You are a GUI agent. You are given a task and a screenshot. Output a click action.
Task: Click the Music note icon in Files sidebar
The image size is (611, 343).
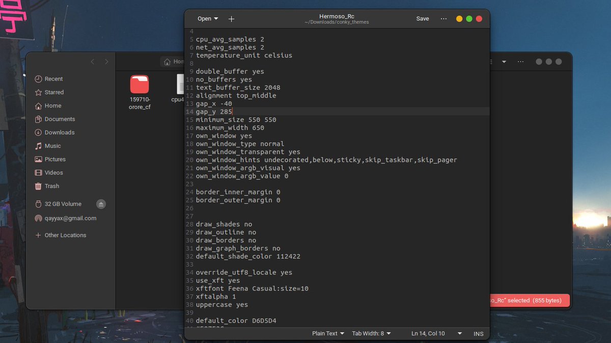click(x=38, y=146)
